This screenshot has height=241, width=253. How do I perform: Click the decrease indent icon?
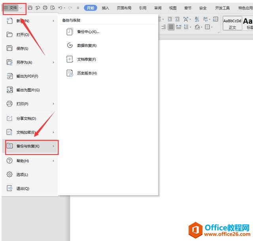pos(170,19)
